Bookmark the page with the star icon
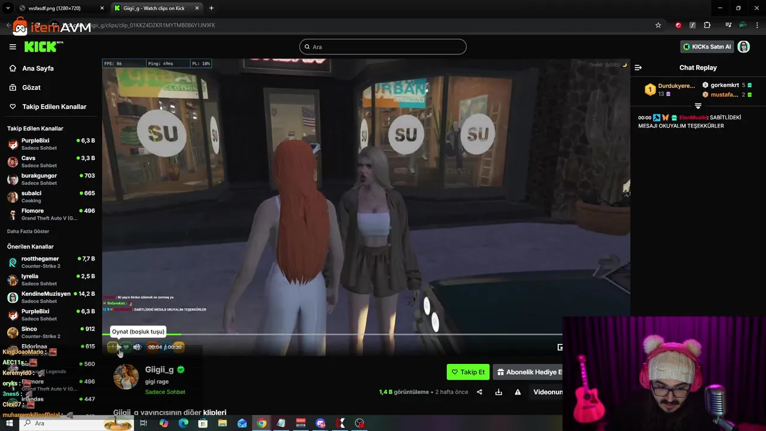Screen dimensions: 766x431 pyautogui.click(x=658, y=25)
